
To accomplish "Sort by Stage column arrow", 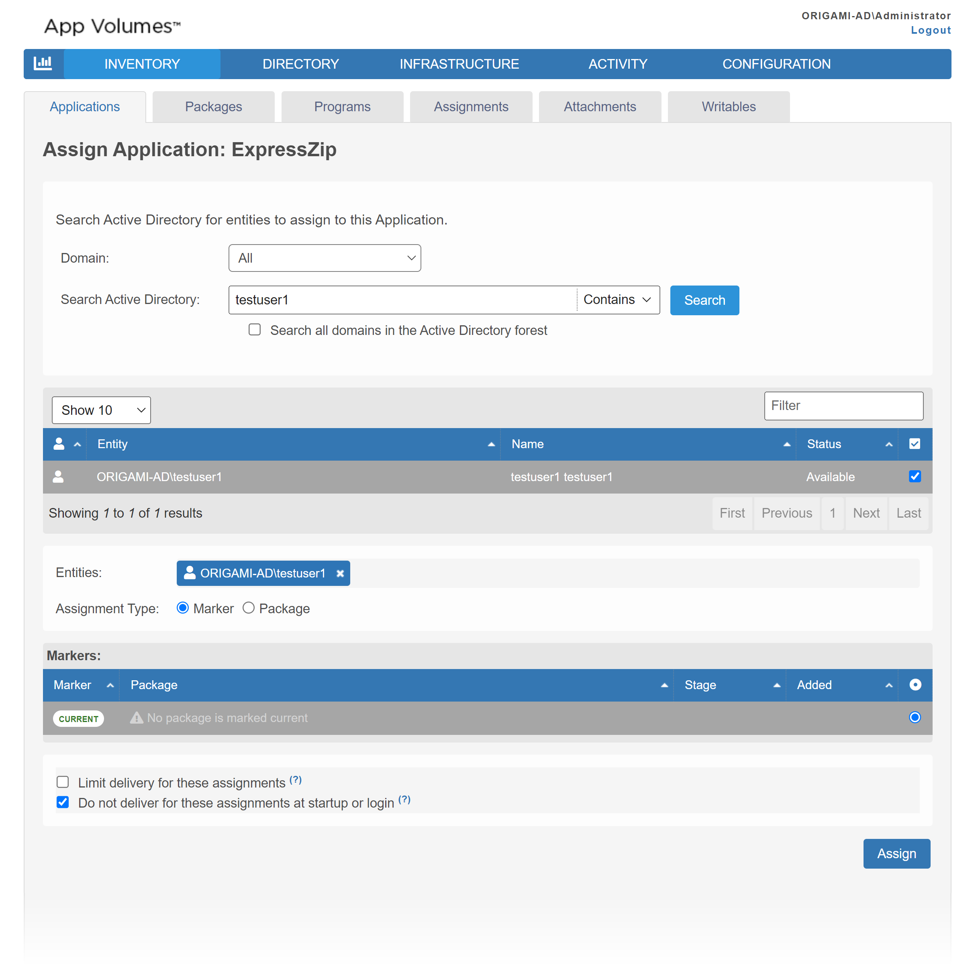I will [776, 685].
